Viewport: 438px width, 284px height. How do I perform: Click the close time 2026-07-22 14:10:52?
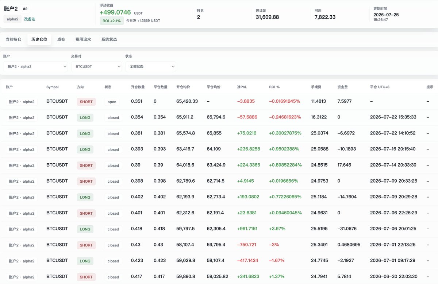click(393, 133)
